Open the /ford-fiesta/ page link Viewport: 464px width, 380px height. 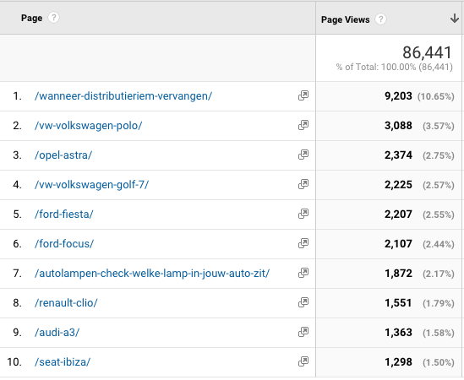tap(64, 214)
